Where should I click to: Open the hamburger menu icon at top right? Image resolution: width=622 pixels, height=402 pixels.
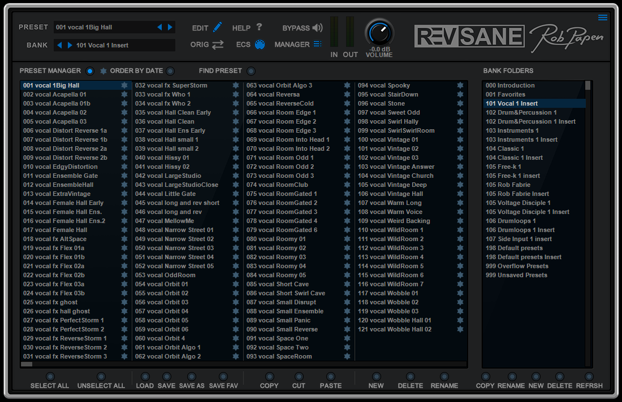pyautogui.click(x=603, y=18)
